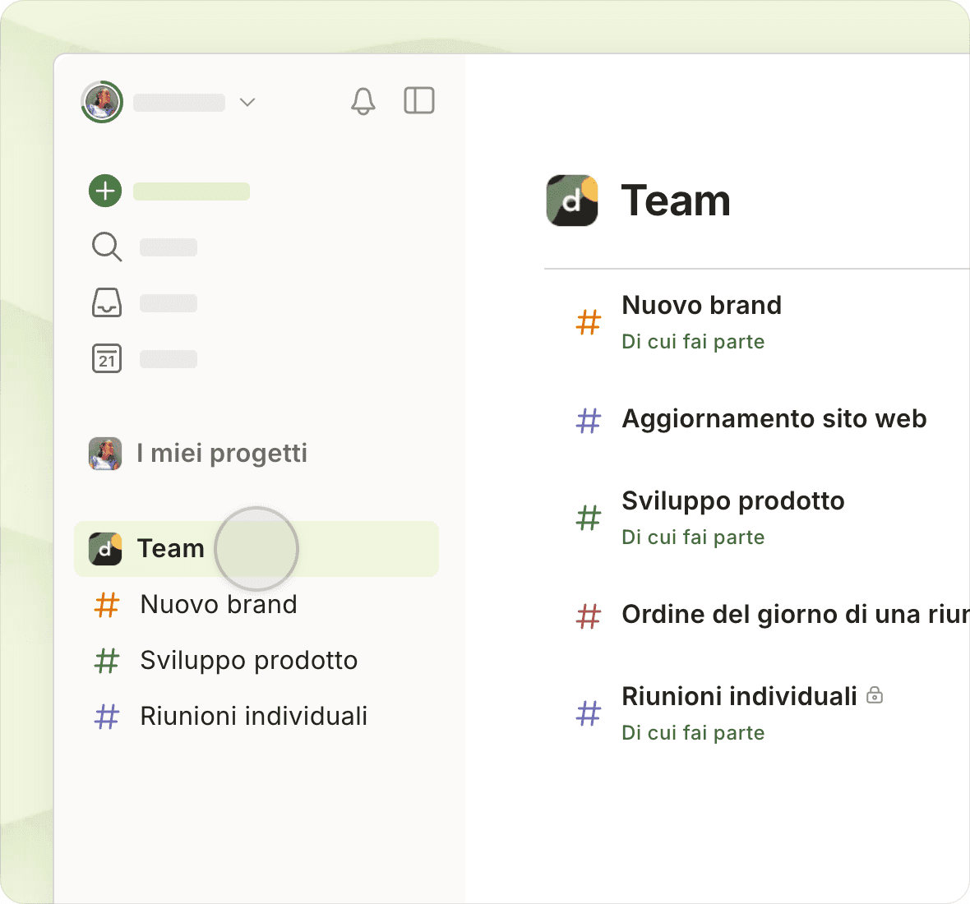This screenshot has width=970, height=904.
Task: Open the Inbox tray icon
Action: (107, 302)
